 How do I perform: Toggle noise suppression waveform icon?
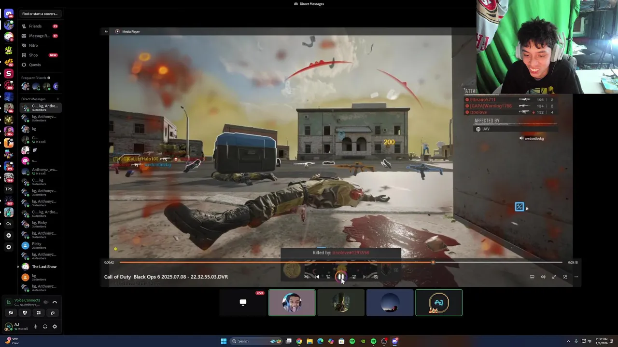pyautogui.click(x=46, y=302)
